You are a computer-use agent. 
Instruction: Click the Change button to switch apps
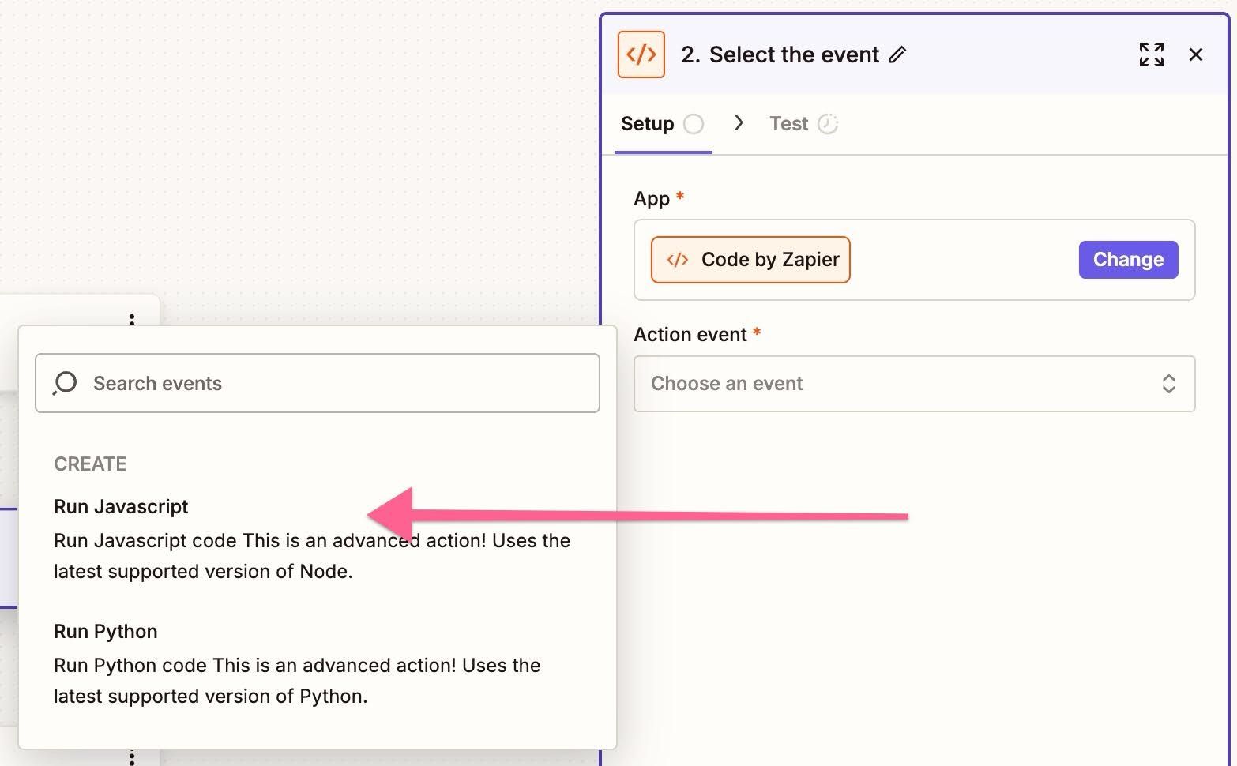click(x=1127, y=259)
